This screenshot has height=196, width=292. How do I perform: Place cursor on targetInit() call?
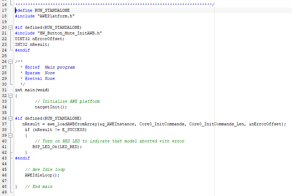[51, 107]
